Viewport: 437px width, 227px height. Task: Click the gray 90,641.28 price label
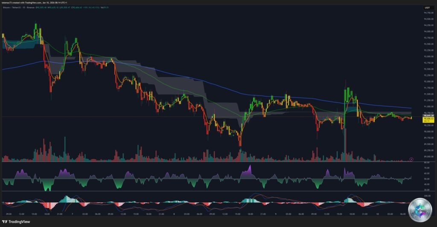point(428,115)
